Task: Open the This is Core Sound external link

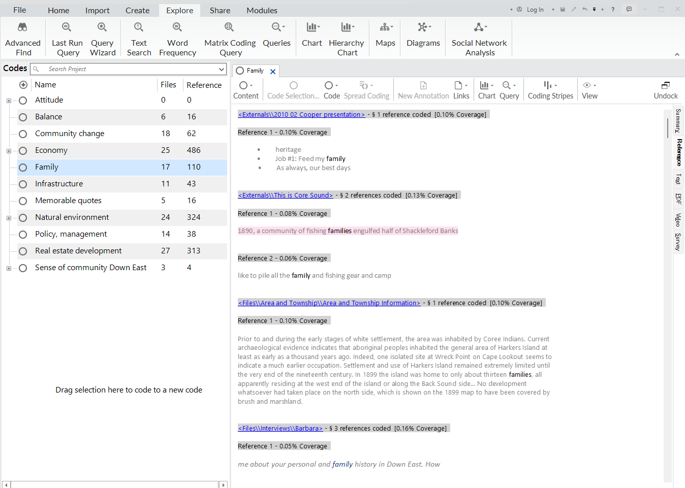Action: 286,195
